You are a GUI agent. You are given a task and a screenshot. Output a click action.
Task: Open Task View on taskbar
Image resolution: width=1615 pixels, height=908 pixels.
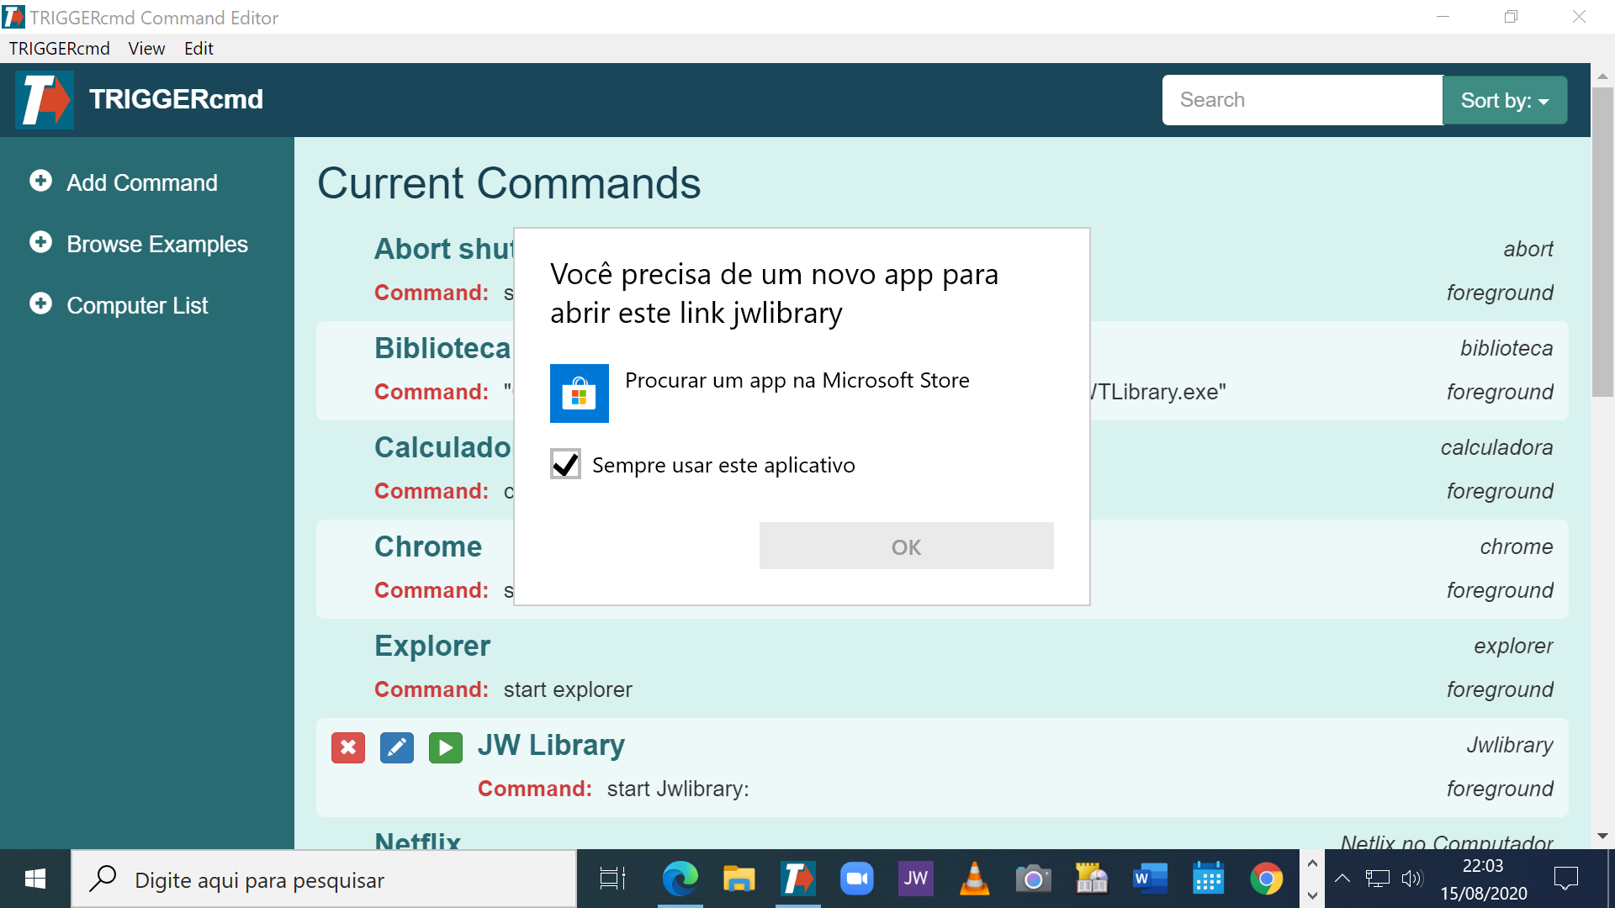[x=612, y=879]
